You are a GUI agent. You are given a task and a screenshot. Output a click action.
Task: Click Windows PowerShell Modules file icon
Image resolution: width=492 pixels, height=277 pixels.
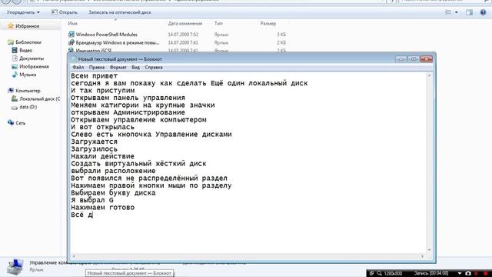pyautogui.click(x=71, y=34)
